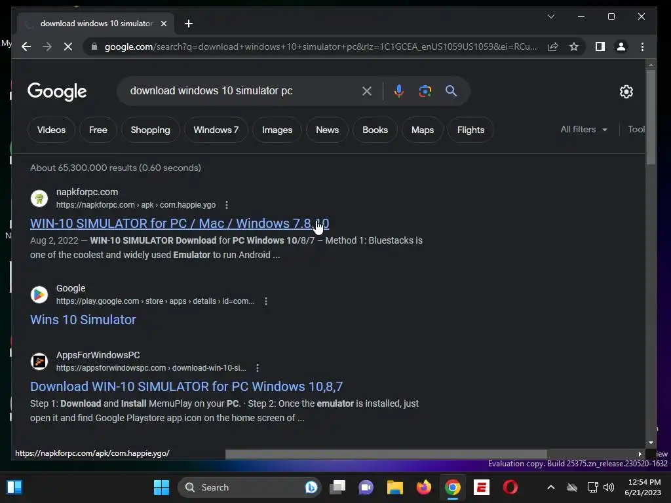
Task: View site info via the padlock icon
Action: coord(94,47)
